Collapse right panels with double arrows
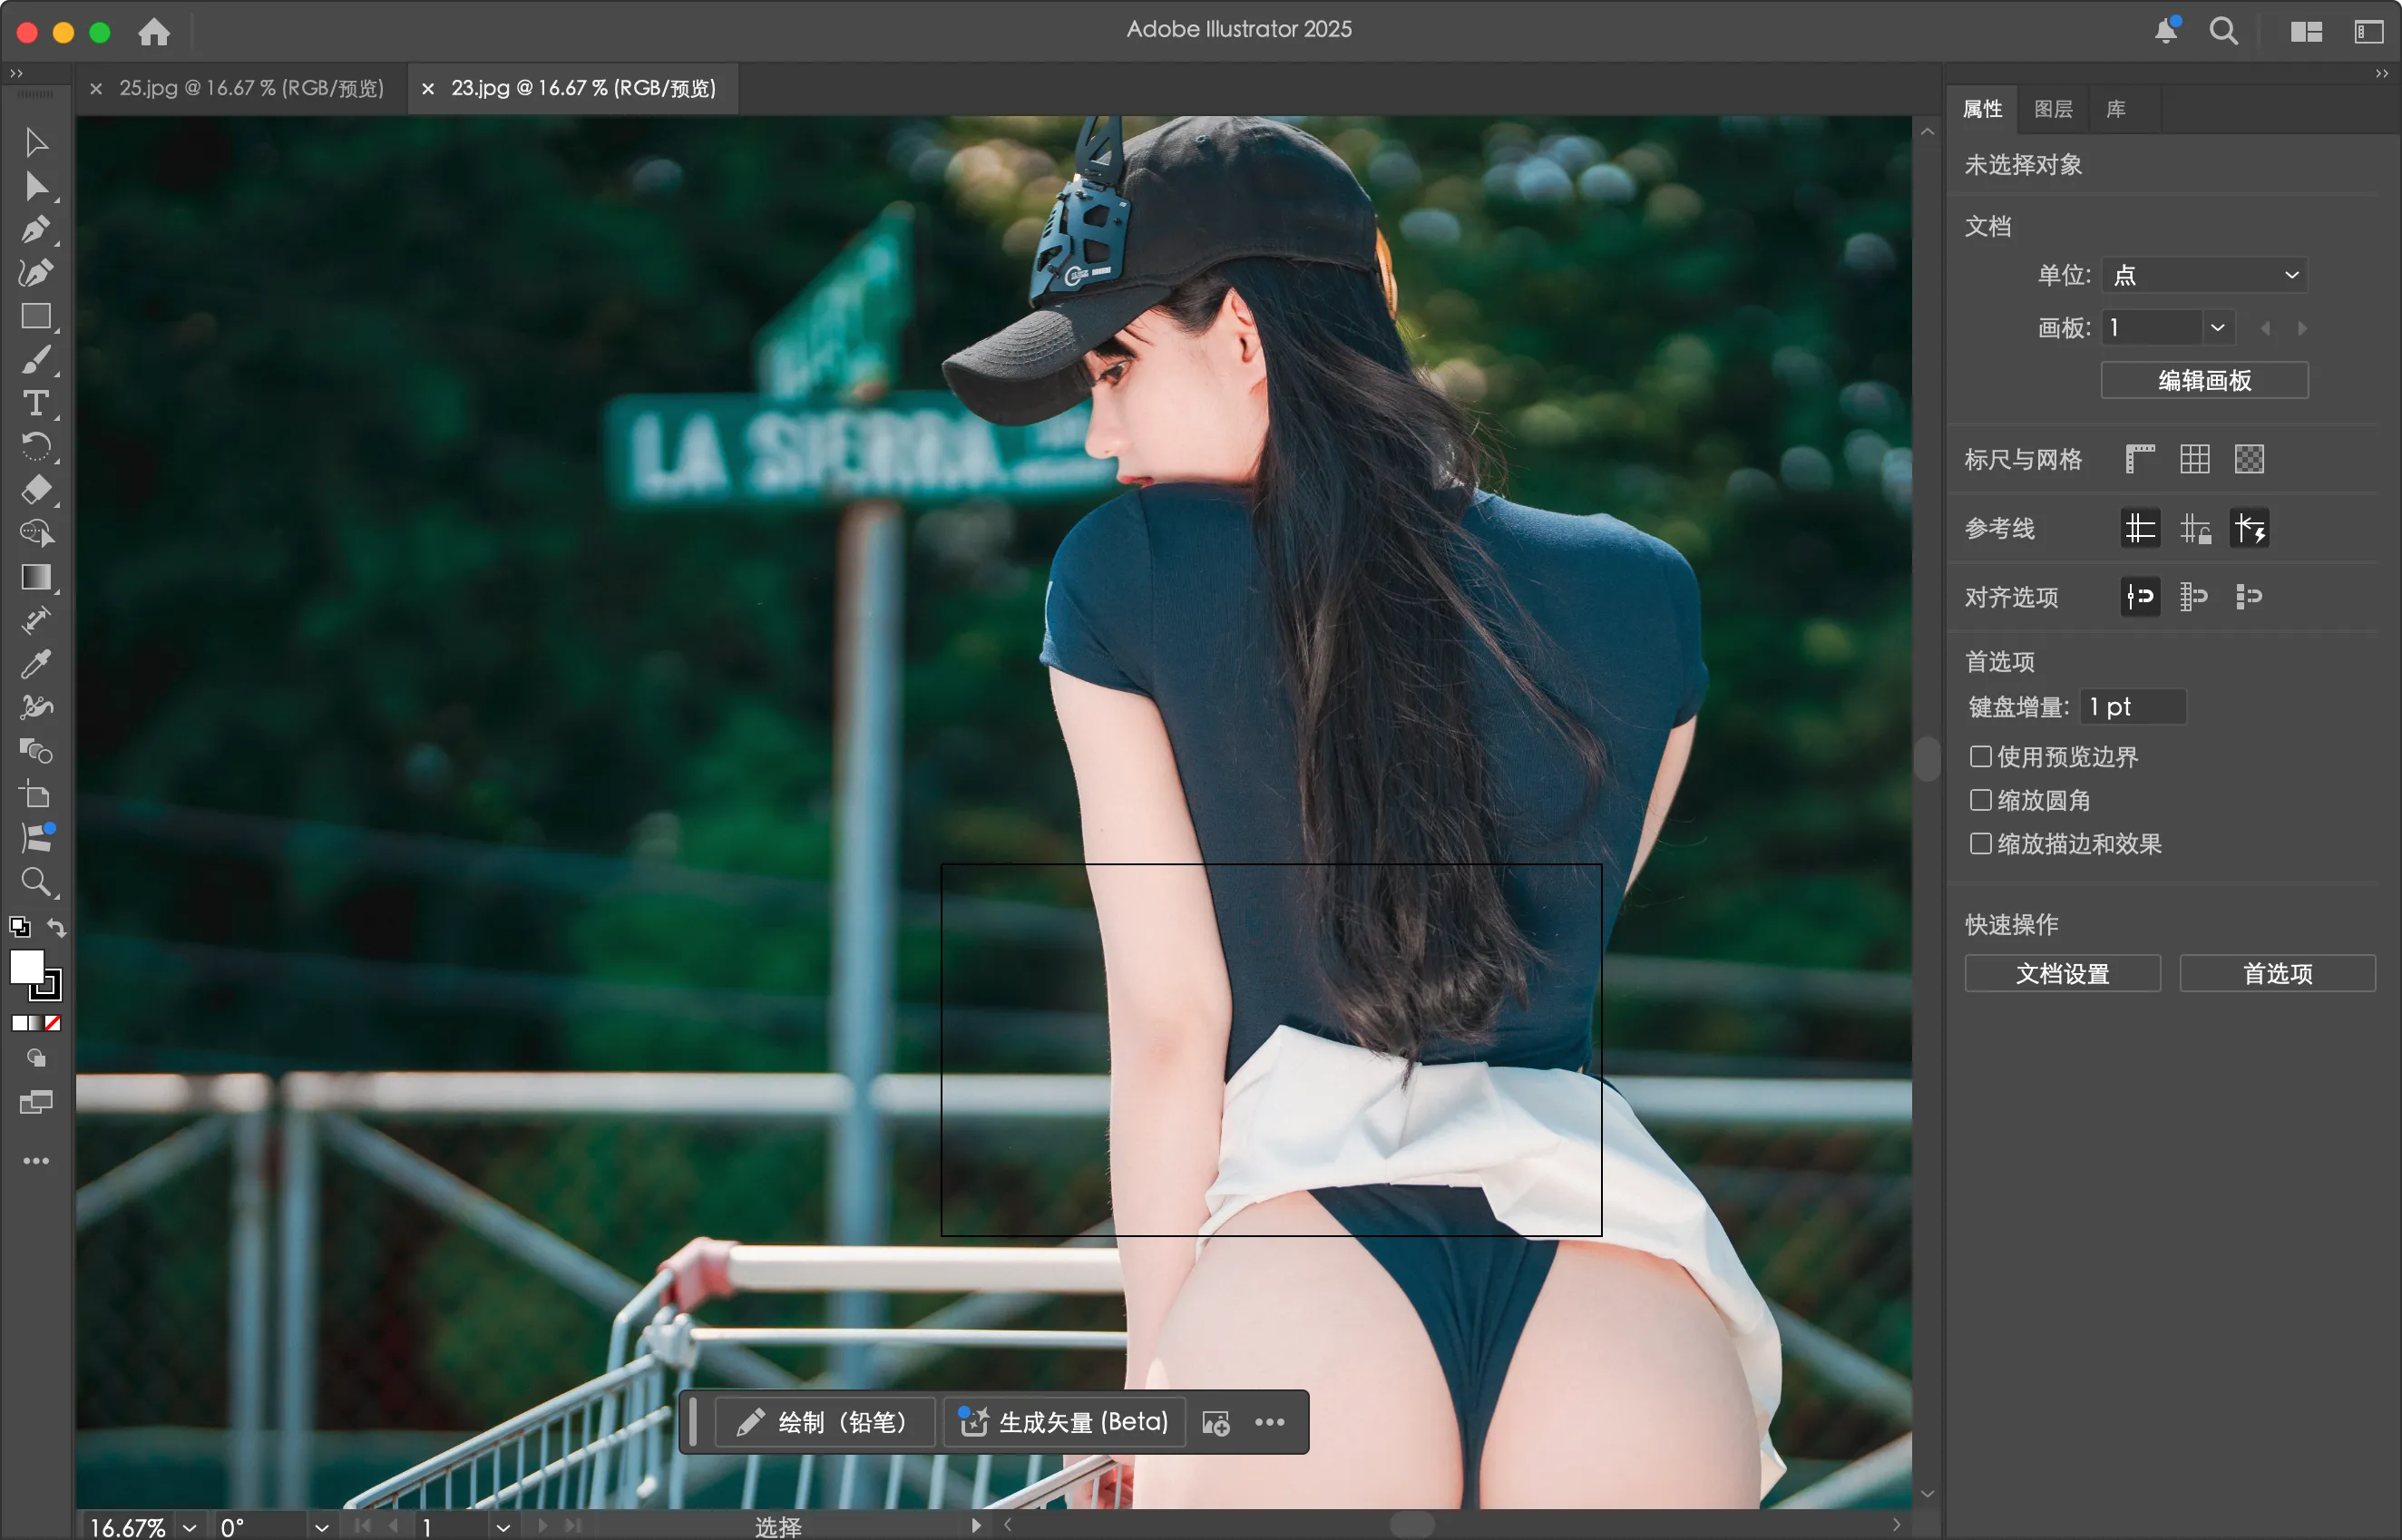This screenshot has width=2402, height=1540. (2381, 73)
